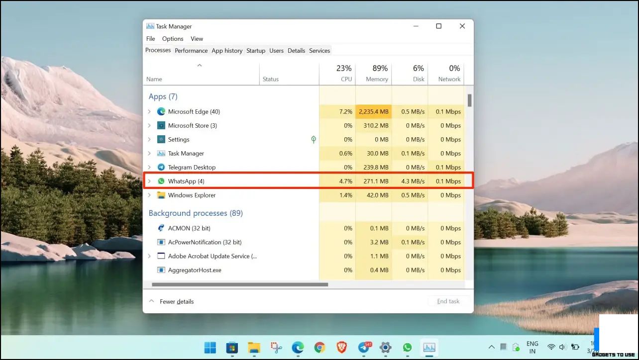The image size is (639, 360).
Task: Open Telegram from the taskbar
Action: tap(364, 348)
